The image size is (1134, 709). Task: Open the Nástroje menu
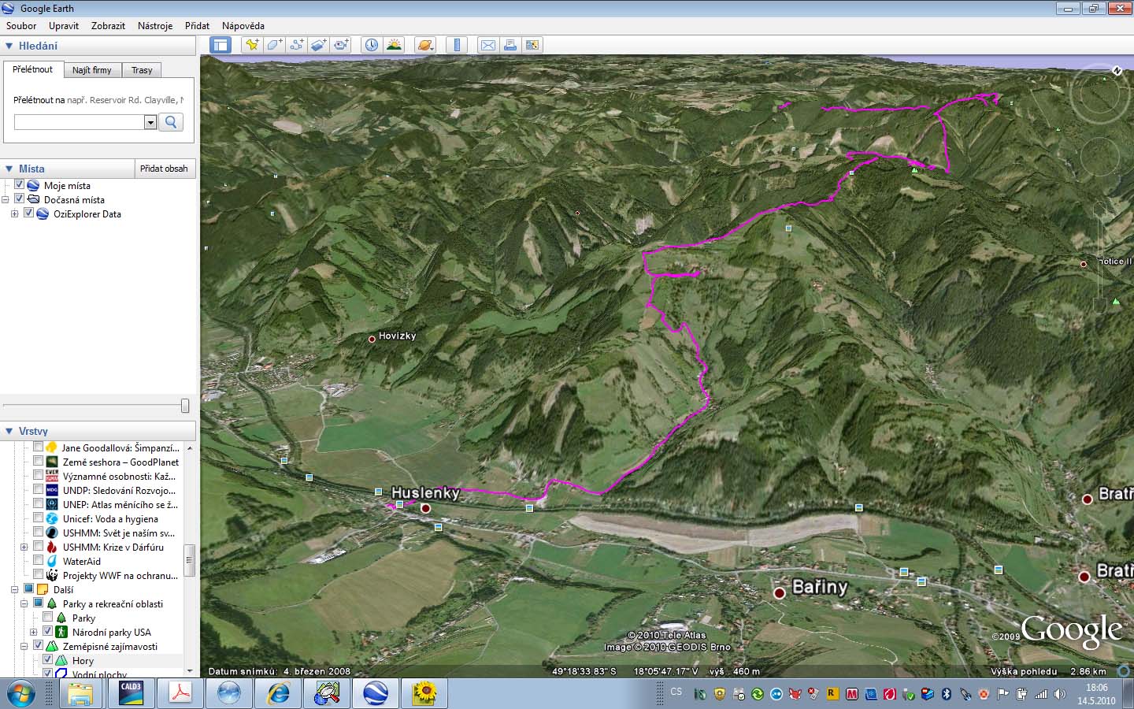coord(154,26)
